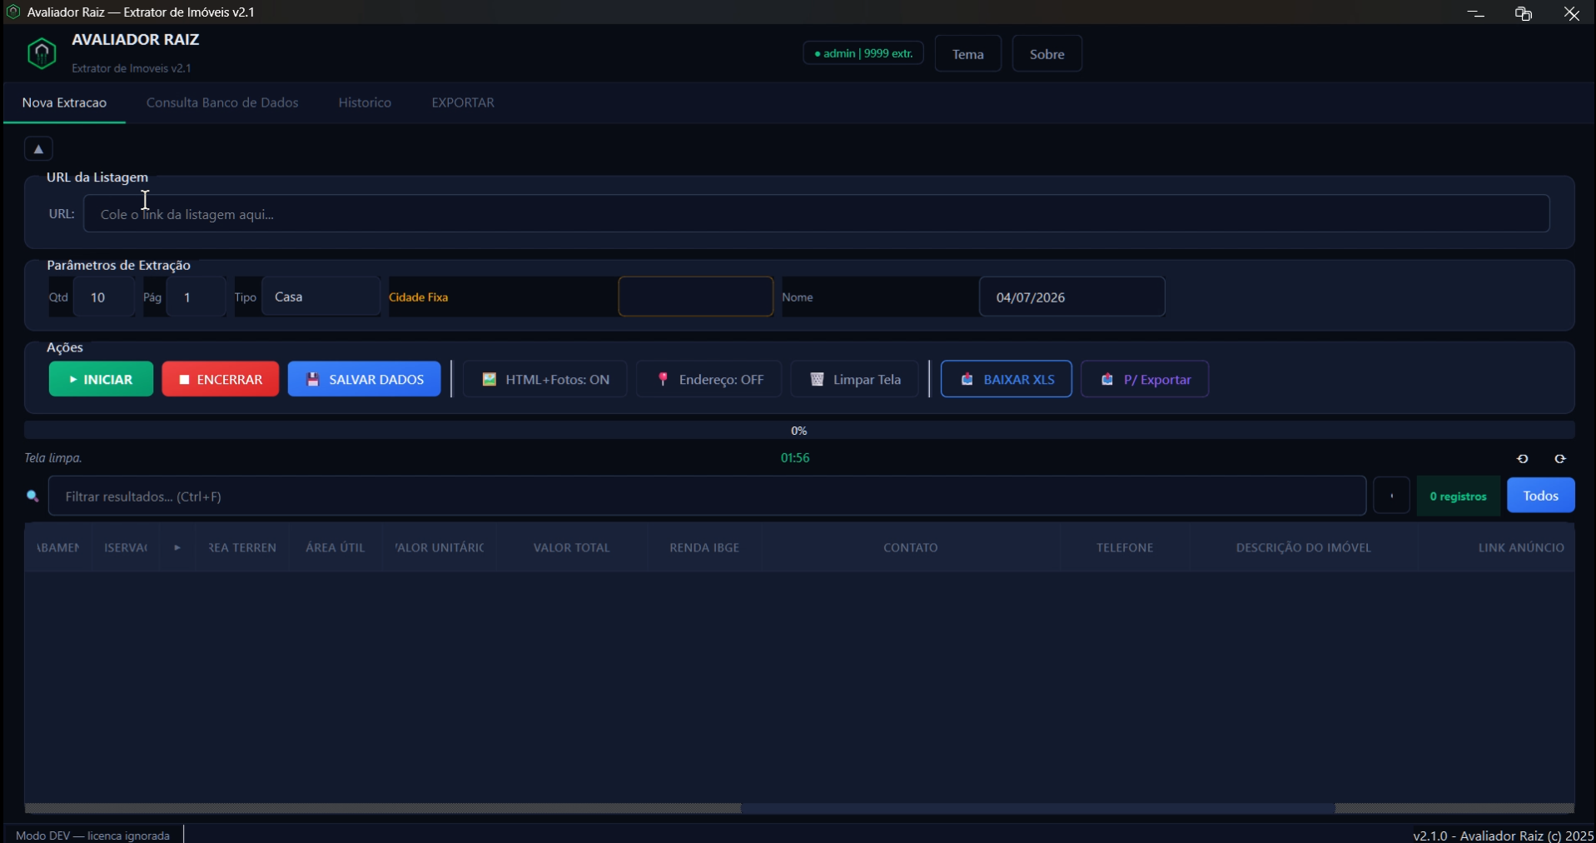Toggle HTML+Fotos: ON option
Image resolution: width=1596 pixels, height=843 pixels.
[x=545, y=379]
